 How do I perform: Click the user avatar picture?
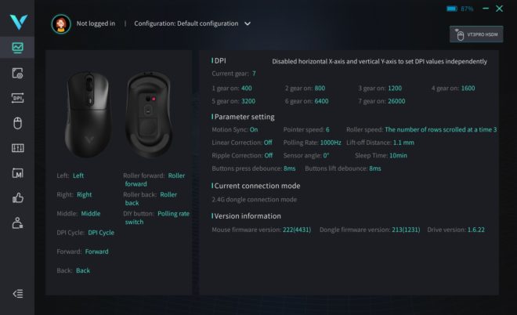point(61,24)
